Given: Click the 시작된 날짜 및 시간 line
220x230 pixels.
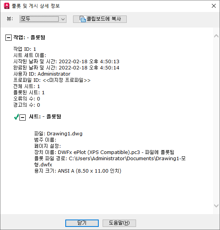Looking at the screenshot, I should coord(66,61).
